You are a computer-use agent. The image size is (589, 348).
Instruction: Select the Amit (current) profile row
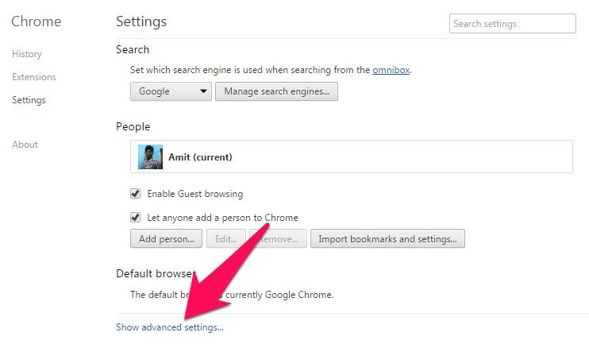[x=352, y=157]
